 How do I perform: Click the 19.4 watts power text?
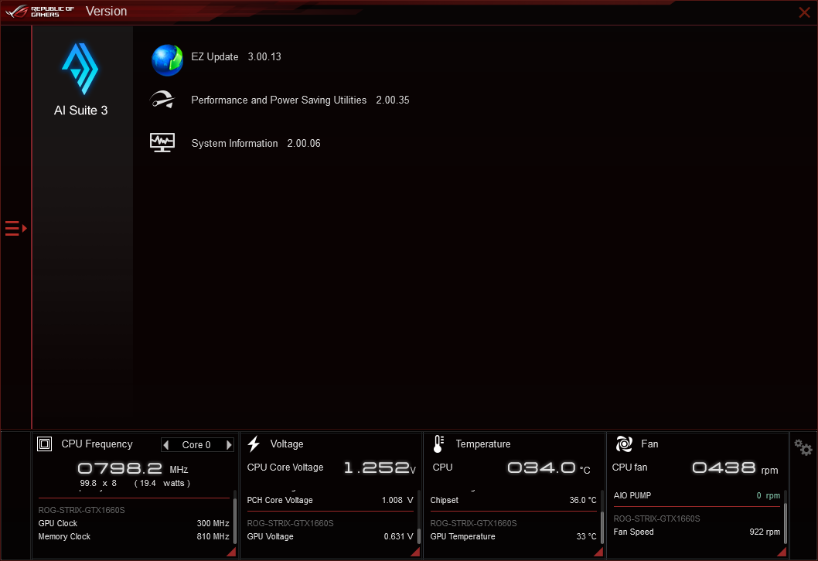[162, 483]
